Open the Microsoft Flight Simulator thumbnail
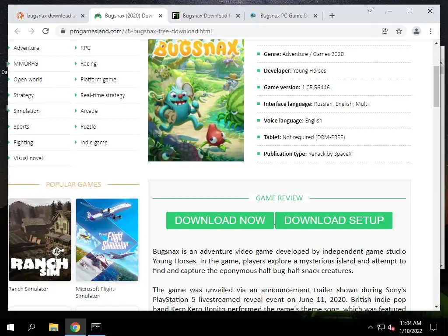Viewport: 448px width, 336px height. (107, 240)
